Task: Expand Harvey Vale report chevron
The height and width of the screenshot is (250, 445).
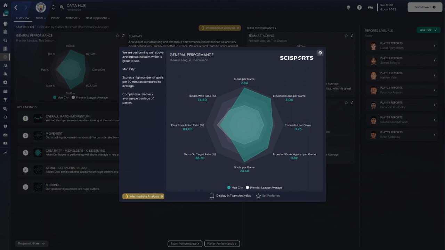Action: pos(434,75)
